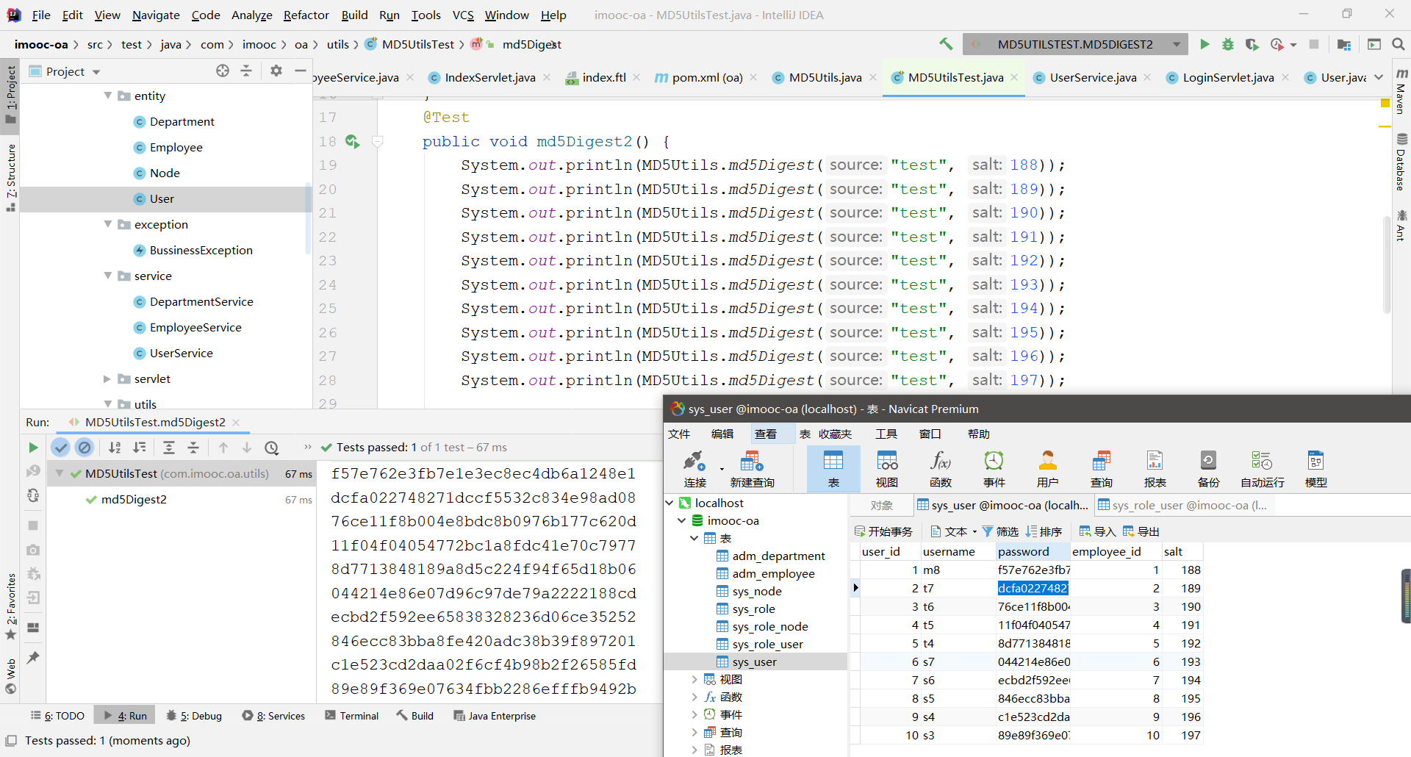Open Project panel settings gear
This screenshot has height=757, width=1411.
pyautogui.click(x=276, y=71)
